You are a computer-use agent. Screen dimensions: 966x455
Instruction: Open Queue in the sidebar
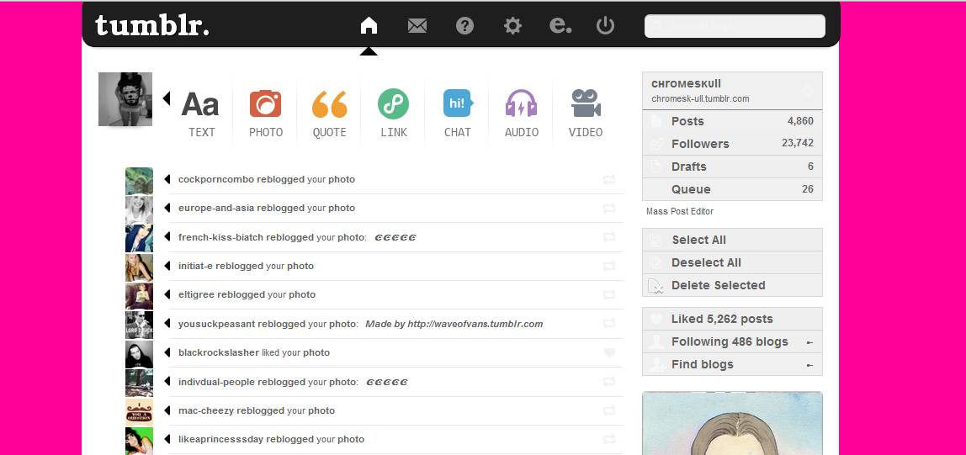pyautogui.click(x=733, y=189)
